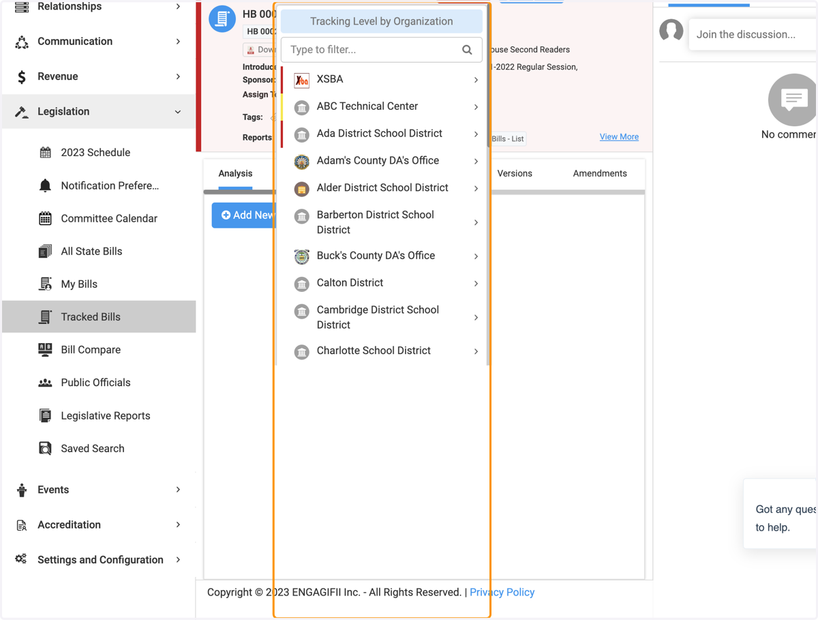Click the XSBA organization logo
The image size is (818, 620).
(301, 80)
